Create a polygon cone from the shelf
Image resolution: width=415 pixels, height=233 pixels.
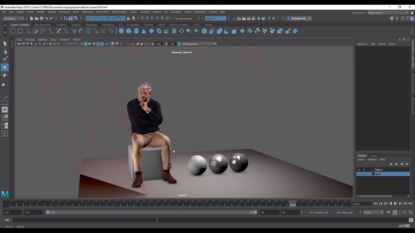coord(144,31)
